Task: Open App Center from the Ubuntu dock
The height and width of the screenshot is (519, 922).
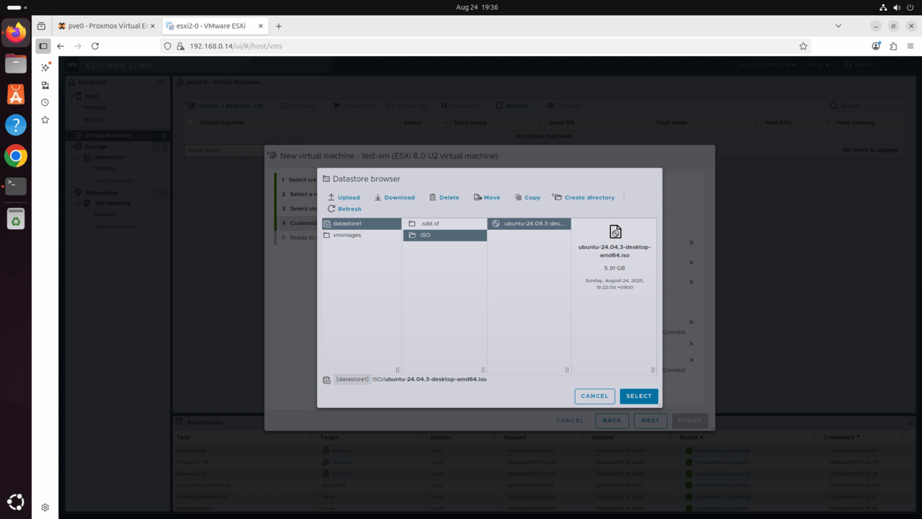Action: pos(15,94)
